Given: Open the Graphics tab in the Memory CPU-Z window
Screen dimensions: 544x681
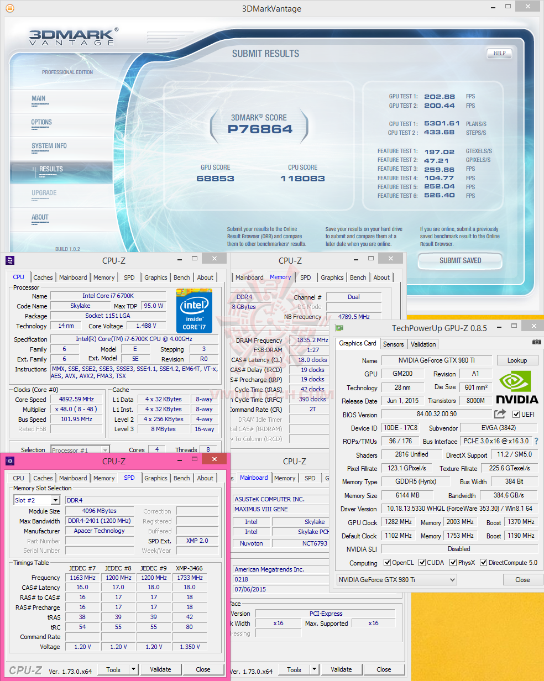Looking at the screenshot, I should 332,277.
